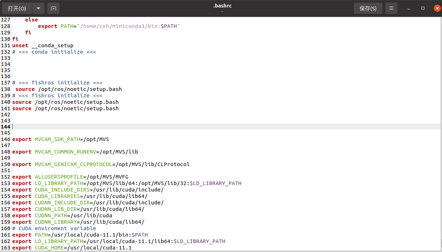
Task: Click the .bashrc title in header bar
Action: coord(222,6)
